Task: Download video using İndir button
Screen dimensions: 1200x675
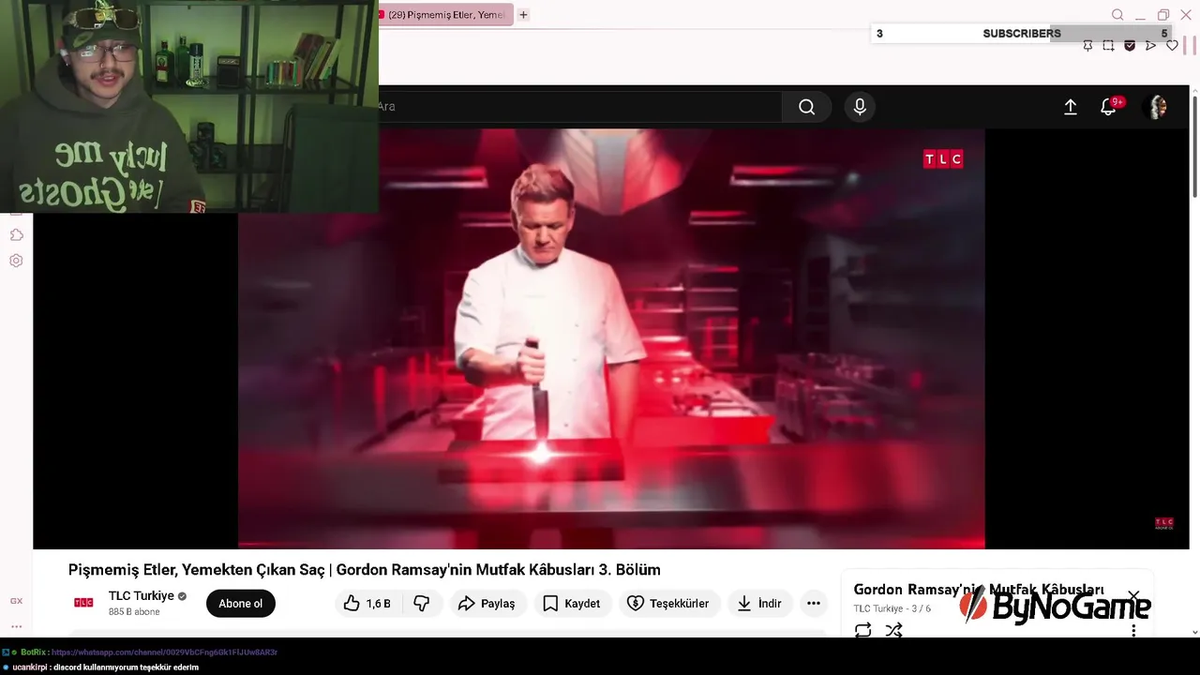Action: [x=759, y=604]
